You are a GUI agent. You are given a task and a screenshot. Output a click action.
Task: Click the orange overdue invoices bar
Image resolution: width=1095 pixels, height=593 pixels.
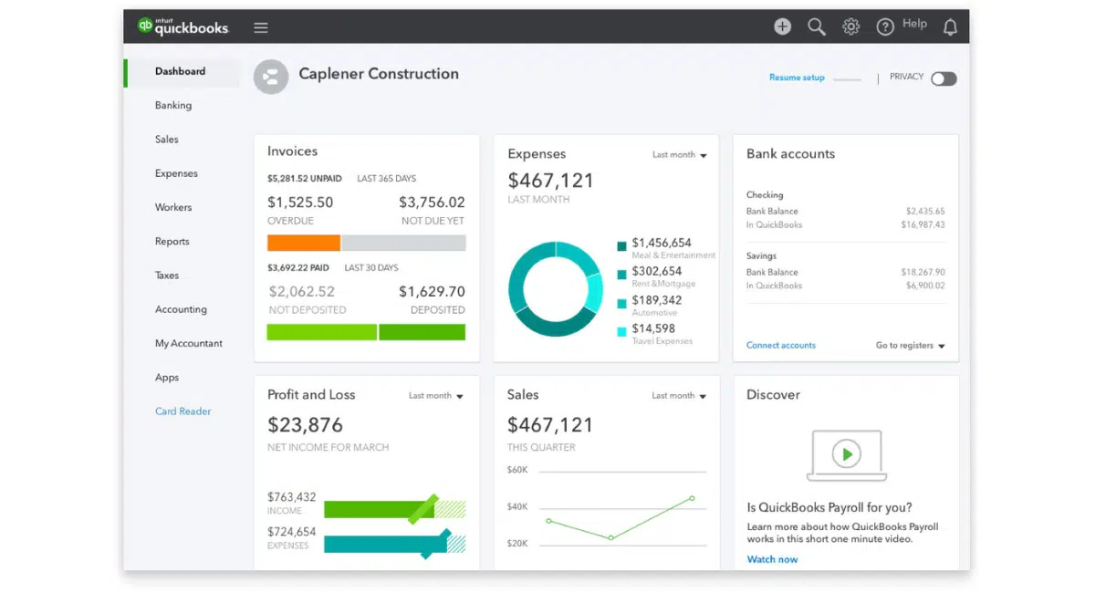click(304, 243)
